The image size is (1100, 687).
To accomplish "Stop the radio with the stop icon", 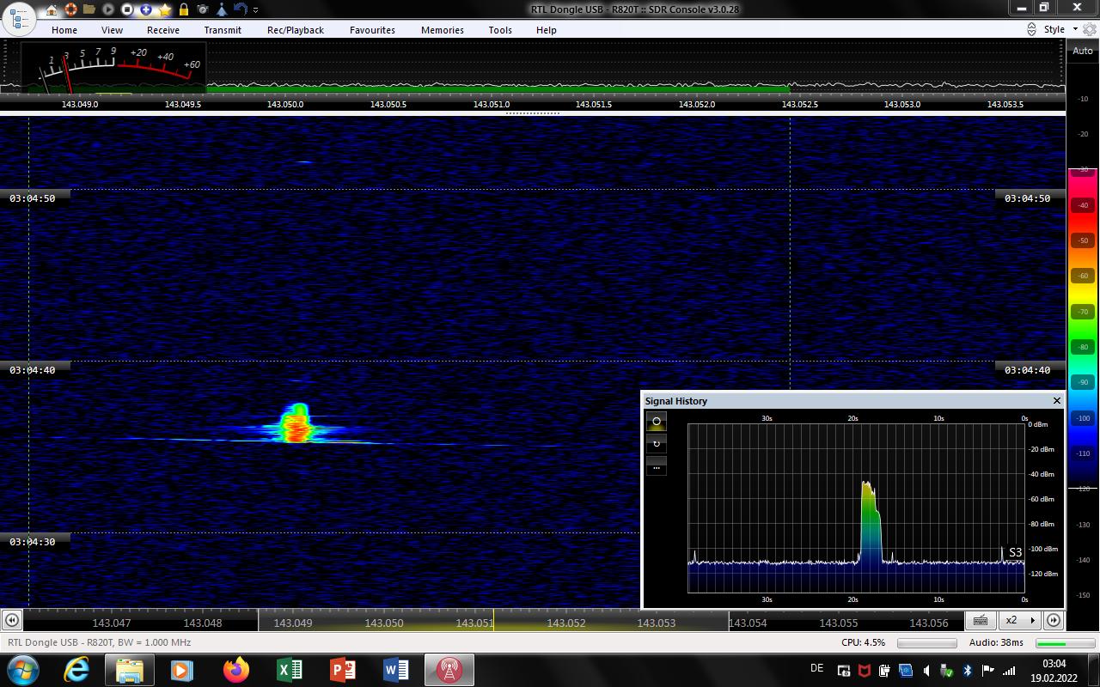I will click(127, 9).
